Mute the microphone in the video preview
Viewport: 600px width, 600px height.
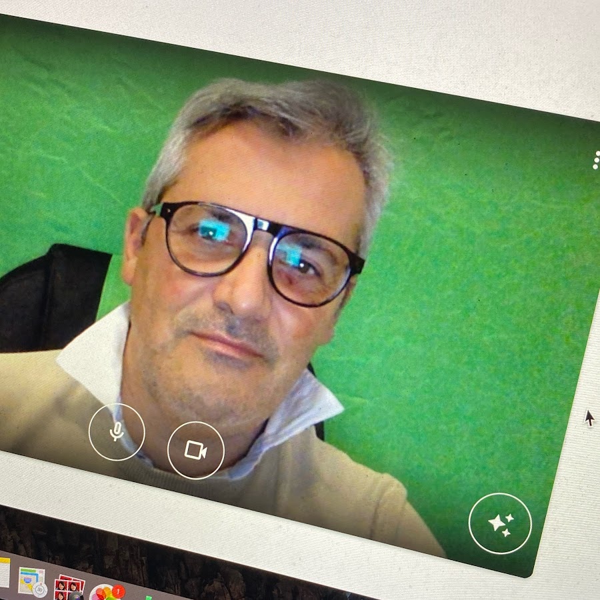pyautogui.click(x=117, y=431)
